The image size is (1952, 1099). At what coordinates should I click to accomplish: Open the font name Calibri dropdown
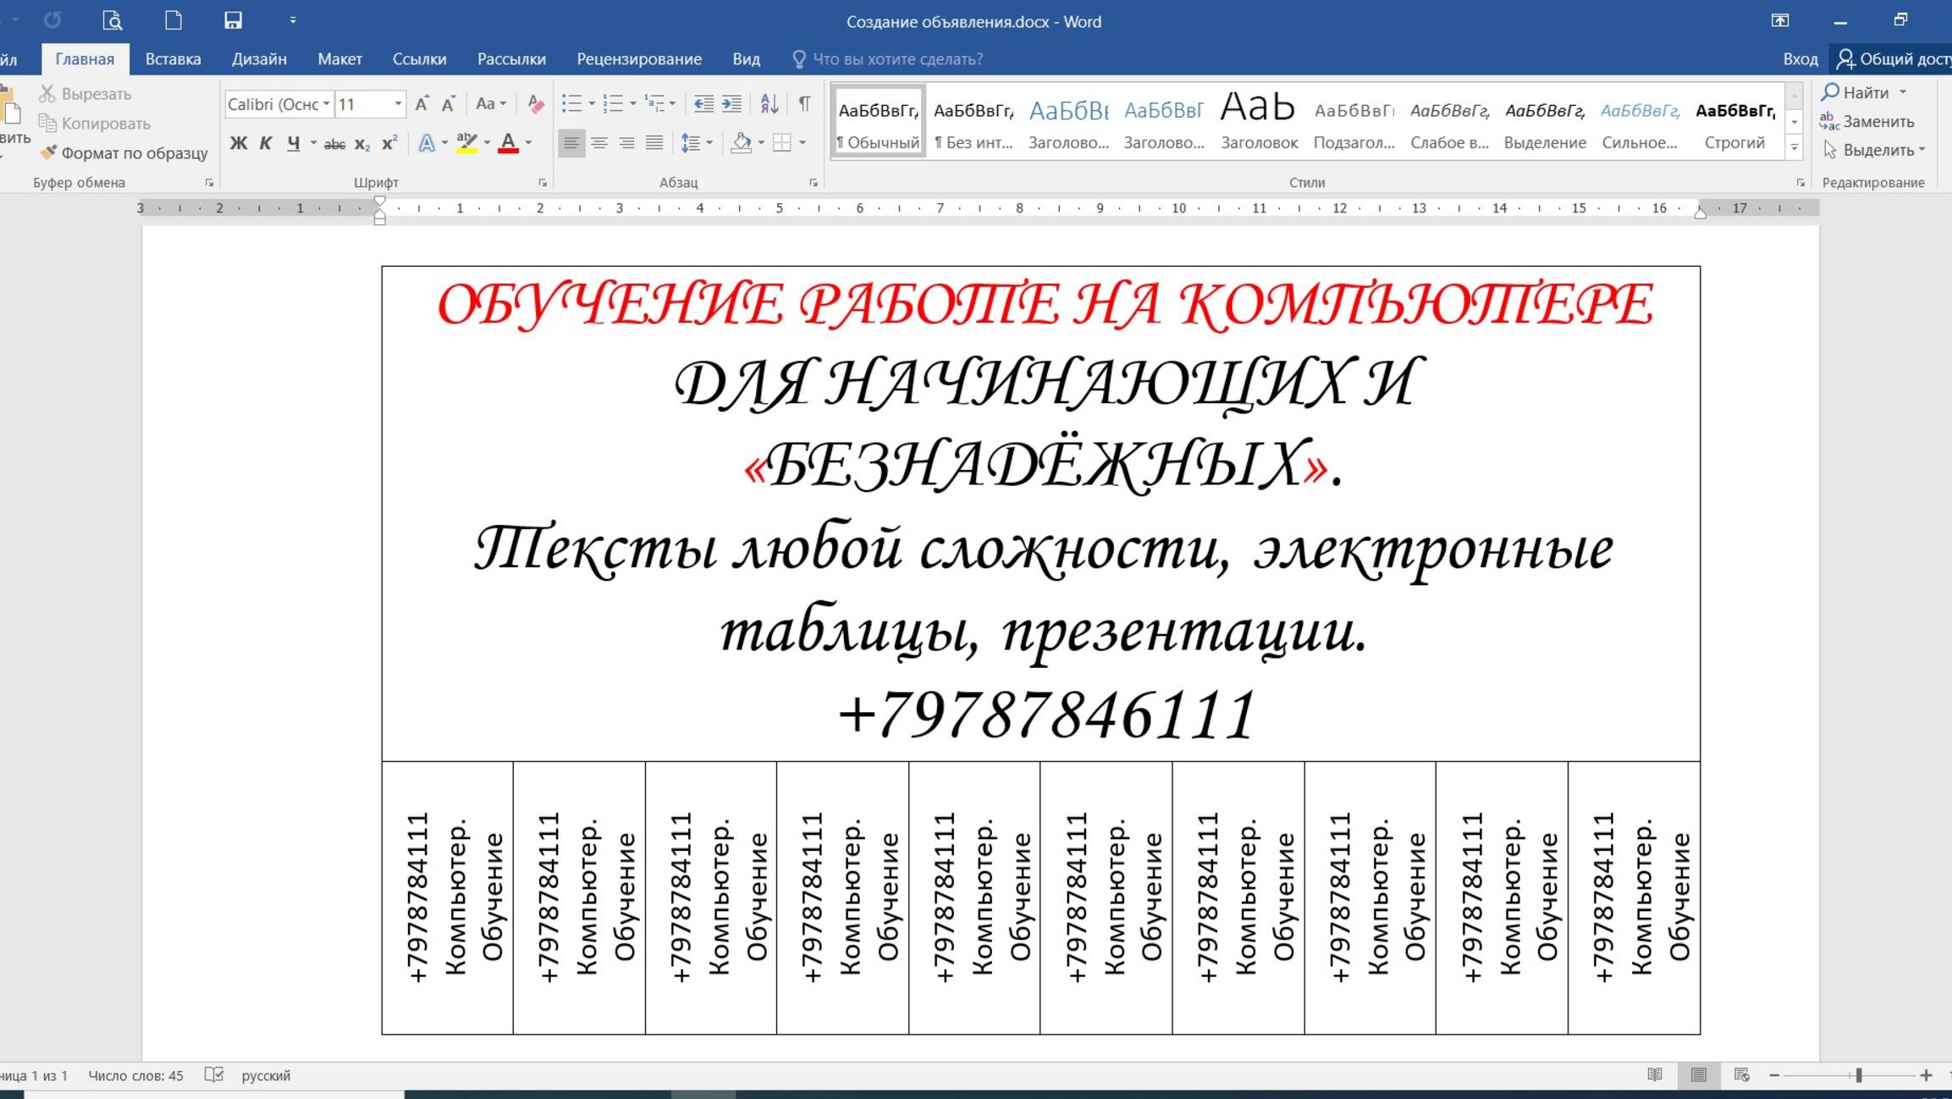pyautogui.click(x=326, y=104)
